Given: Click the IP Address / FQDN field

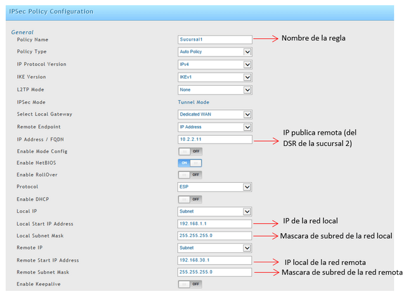Looking at the screenshot, I should 215,140.
